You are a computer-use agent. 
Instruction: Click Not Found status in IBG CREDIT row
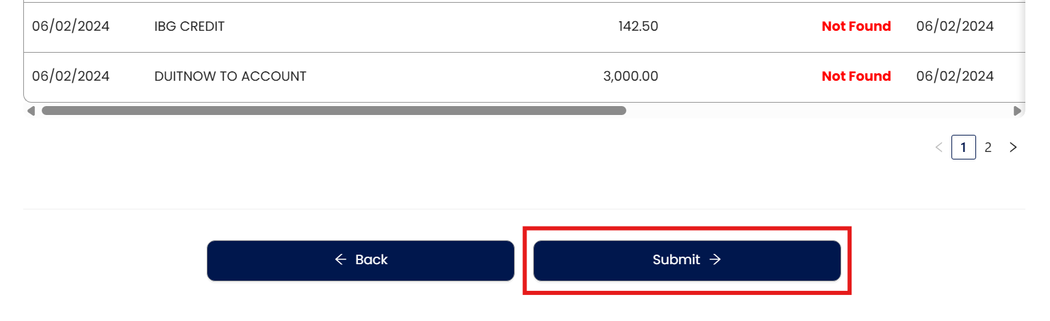(x=856, y=27)
